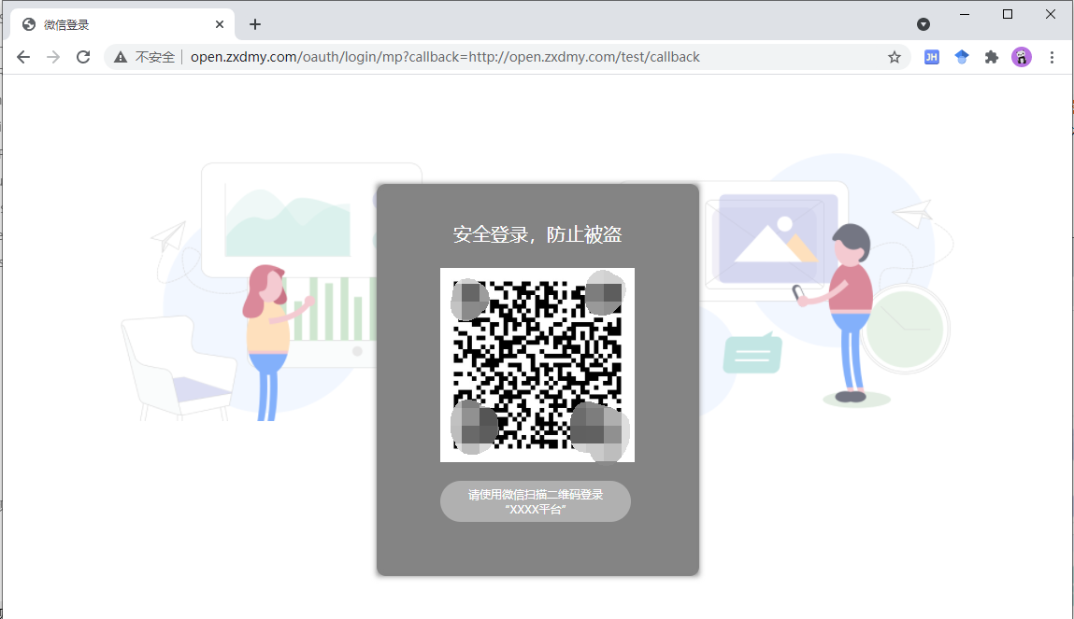Maximize the browser window

[x=1008, y=14]
